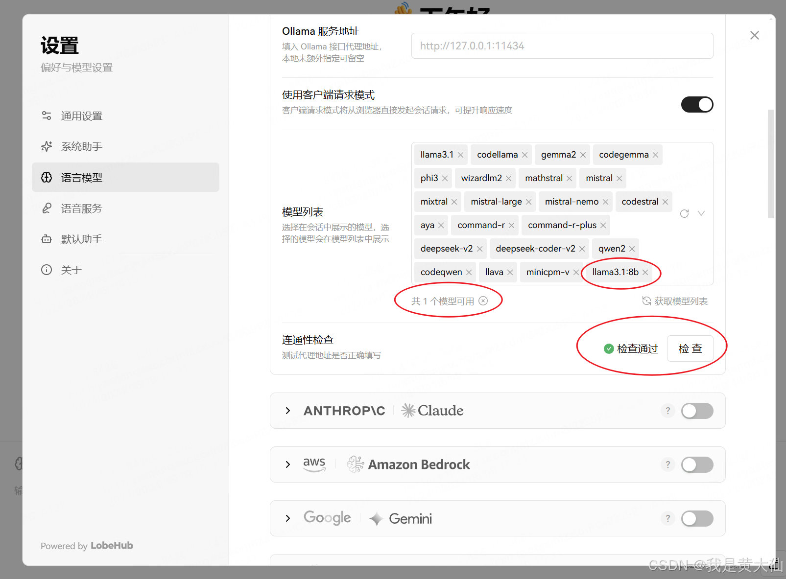Remove the codellama model tag
Image resolution: width=786 pixels, height=579 pixels.
click(x=524, y=155)
